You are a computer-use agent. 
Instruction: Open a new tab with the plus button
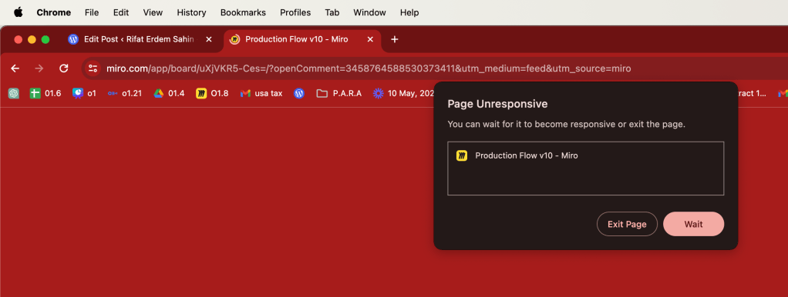(x=395, y=39)
